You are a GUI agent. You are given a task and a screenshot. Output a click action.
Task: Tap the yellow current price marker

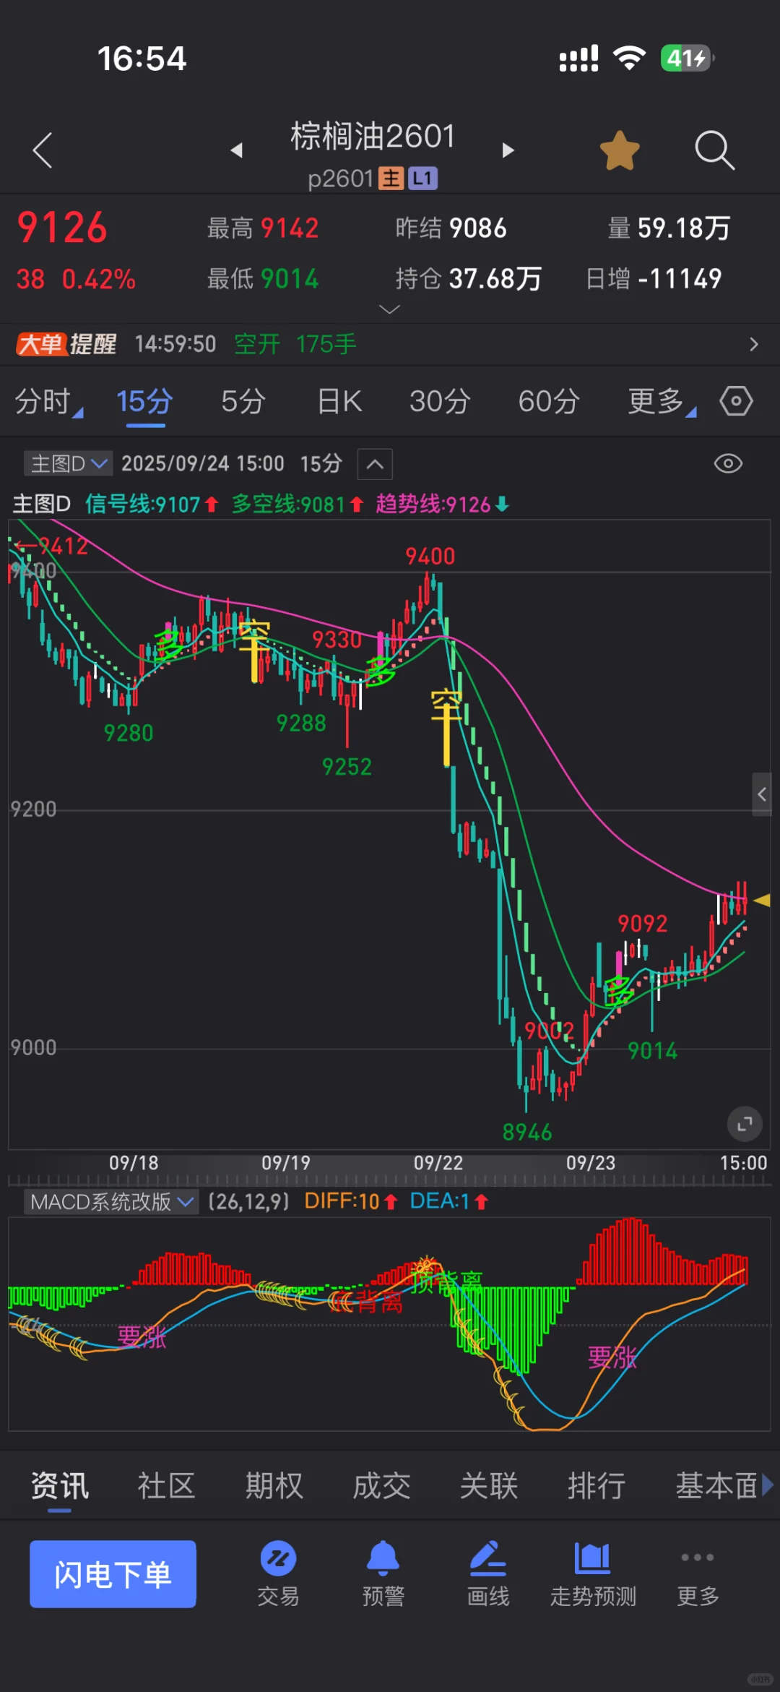[761, 900]
